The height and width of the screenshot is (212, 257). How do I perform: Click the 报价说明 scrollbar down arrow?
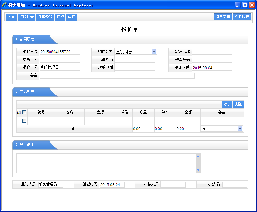point(198,170)
